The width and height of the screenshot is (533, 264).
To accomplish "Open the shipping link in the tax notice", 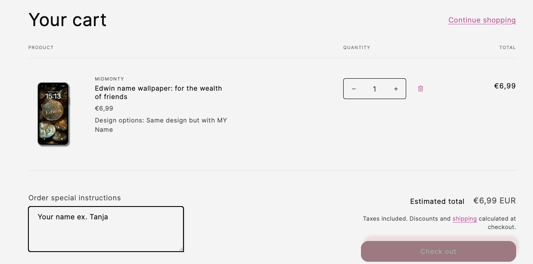I will click(x=464, y=218).
